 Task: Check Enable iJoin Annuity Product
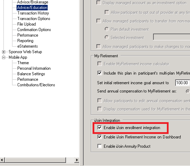click(99, 146)
